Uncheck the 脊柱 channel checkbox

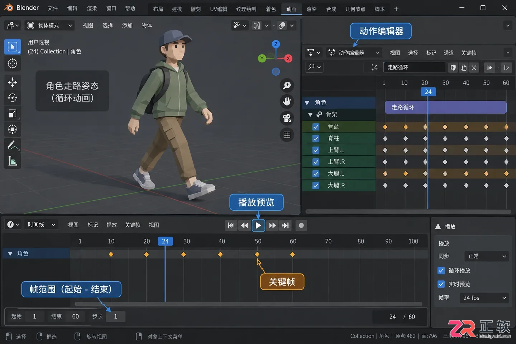(316, 138)
